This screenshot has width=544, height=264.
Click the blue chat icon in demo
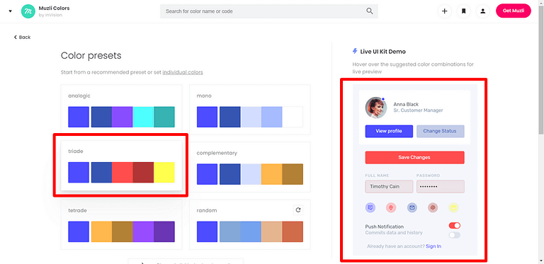point(370,208)
